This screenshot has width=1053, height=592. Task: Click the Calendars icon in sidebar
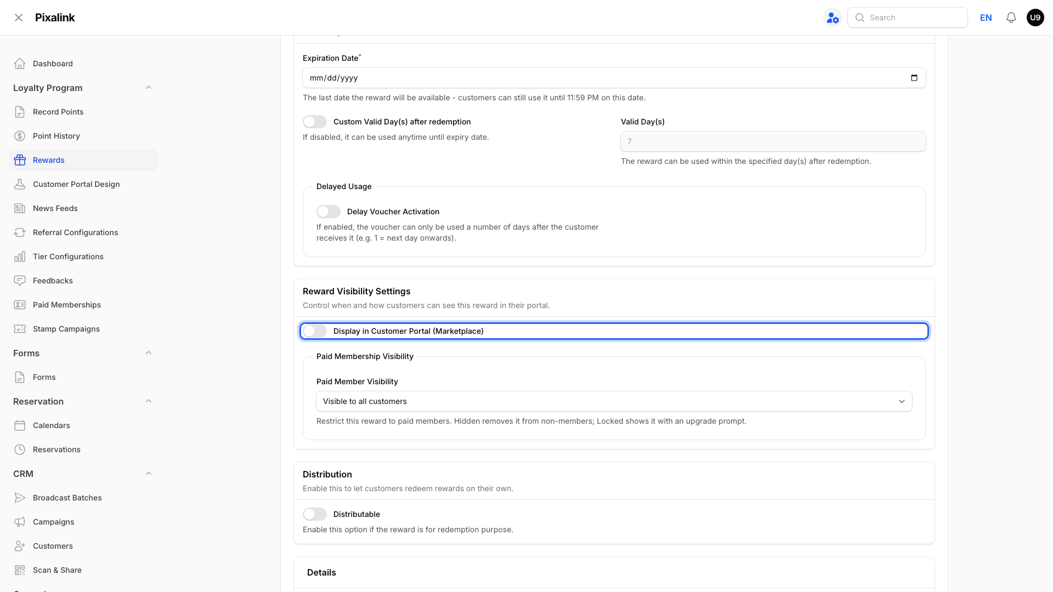coord(20,425)
